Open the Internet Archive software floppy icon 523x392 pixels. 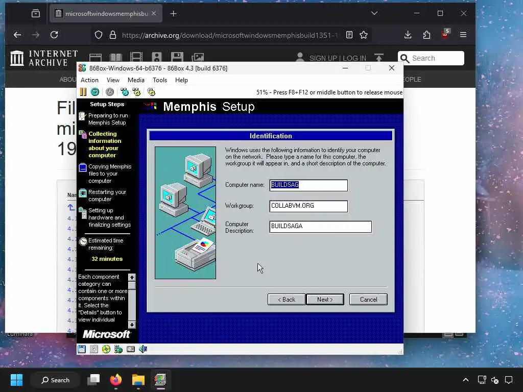[x=177, y=57]
